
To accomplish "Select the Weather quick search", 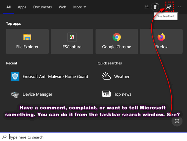I will click(140, 76).
